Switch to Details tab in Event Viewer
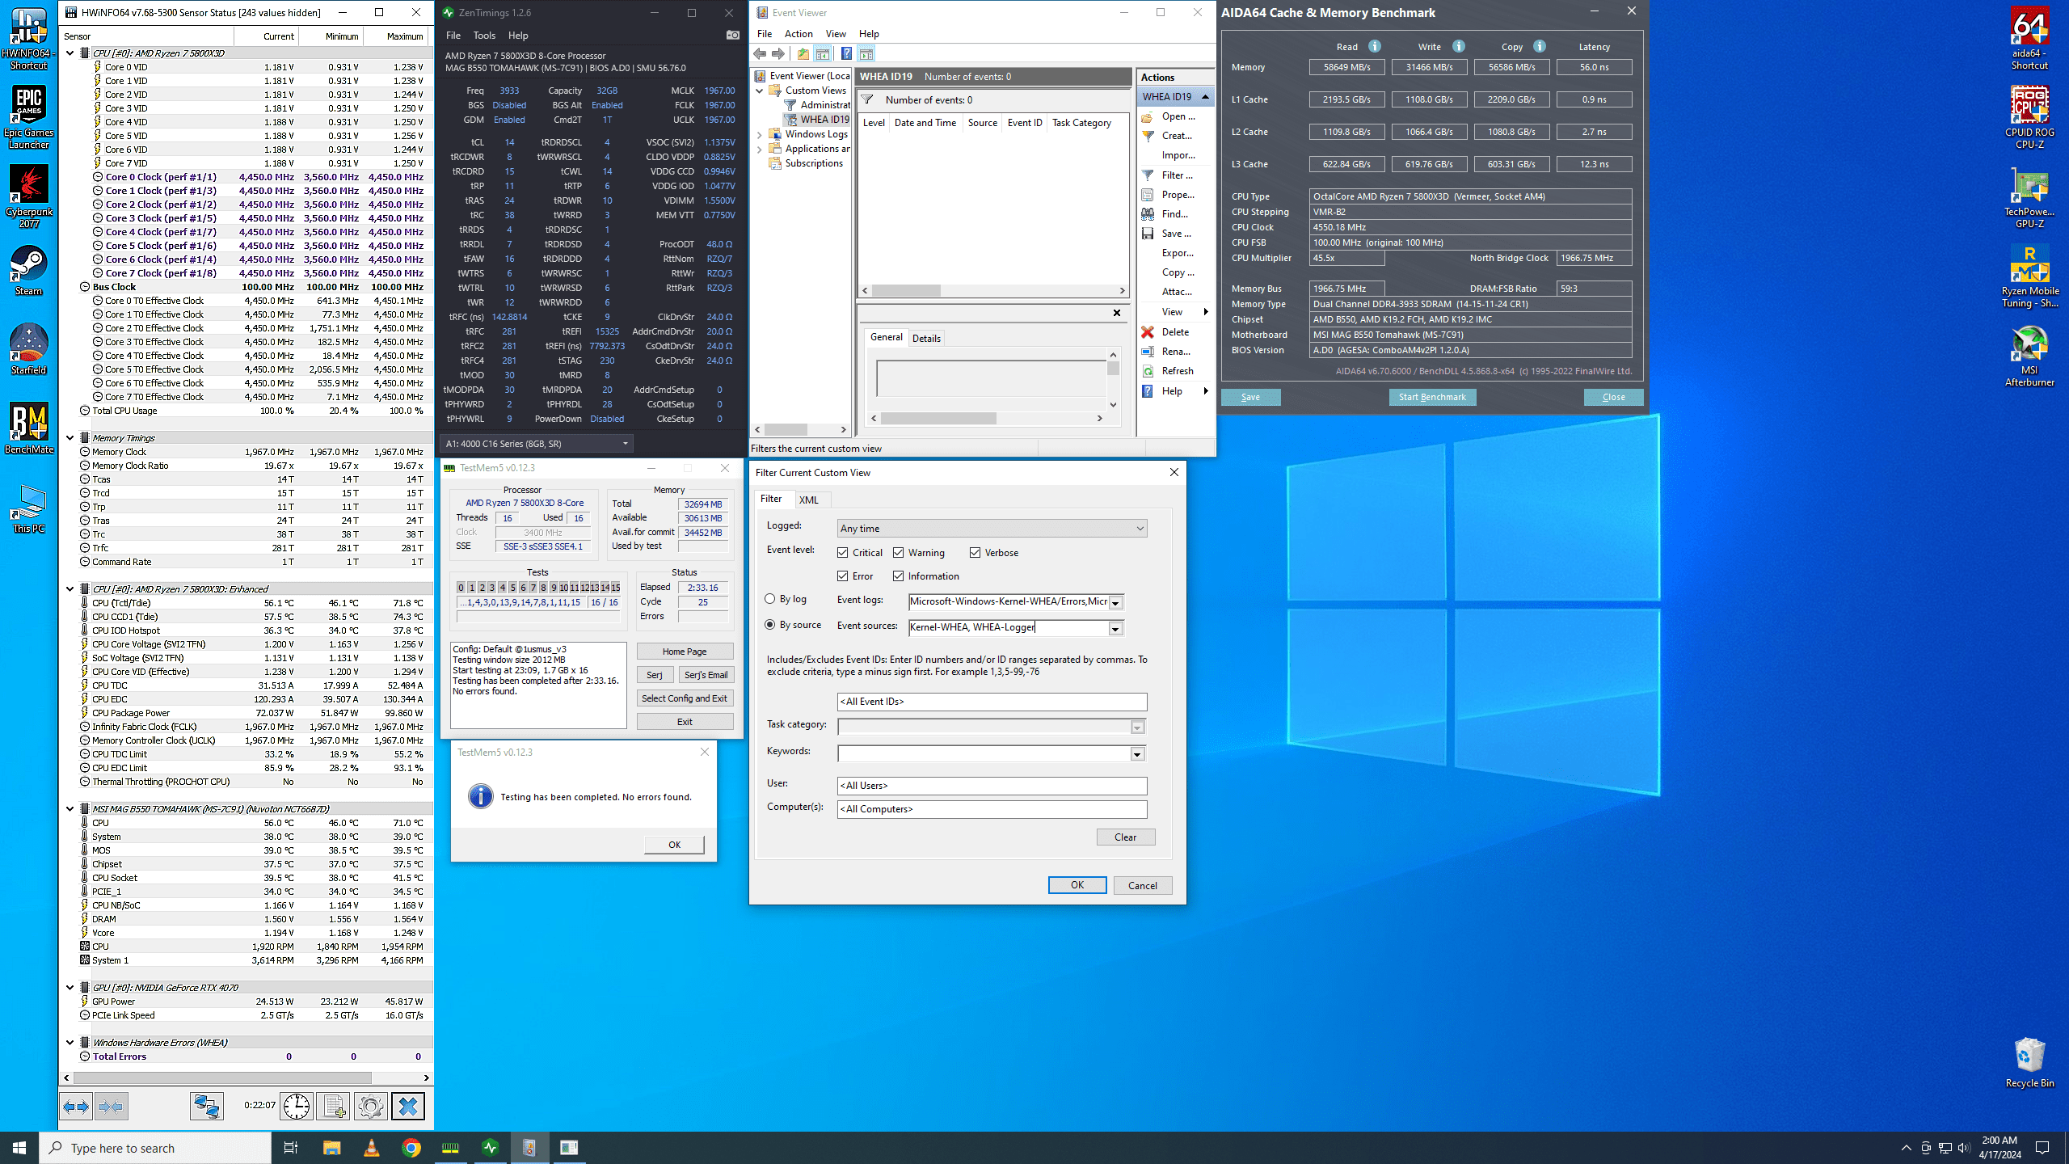This screenshot has height=1164, width=2069. pyautogui.click(x=926, y=339)
